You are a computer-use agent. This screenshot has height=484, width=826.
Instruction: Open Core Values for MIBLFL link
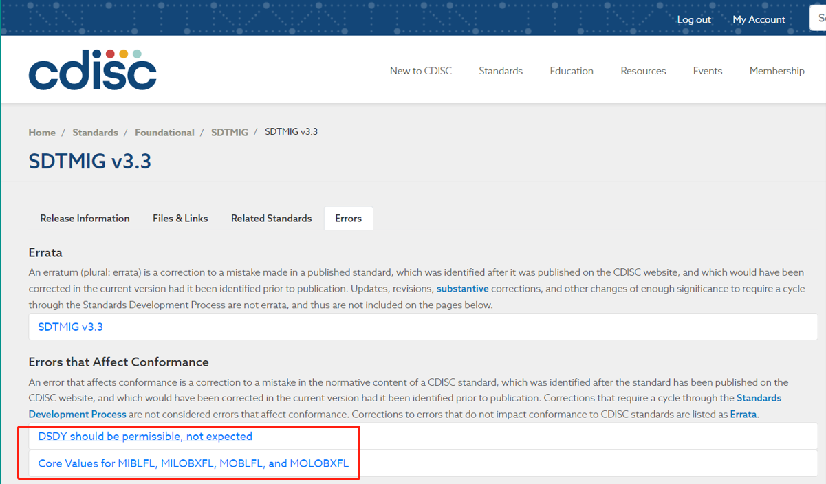point(193,463)
